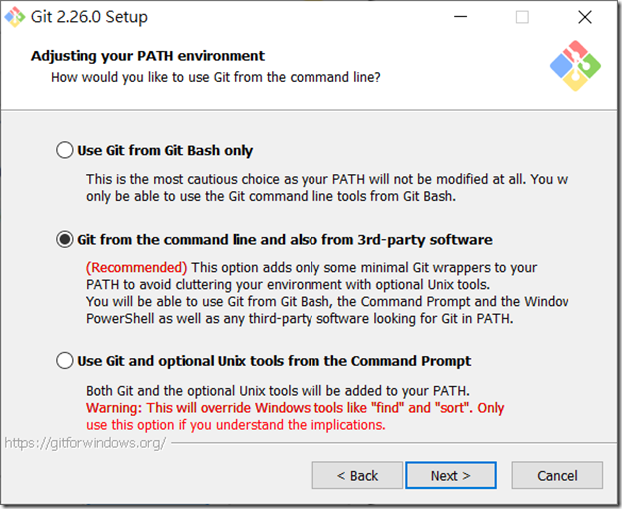Click the red Recommended text
This screenshot has width=622, height=509.
click(136, 268)
